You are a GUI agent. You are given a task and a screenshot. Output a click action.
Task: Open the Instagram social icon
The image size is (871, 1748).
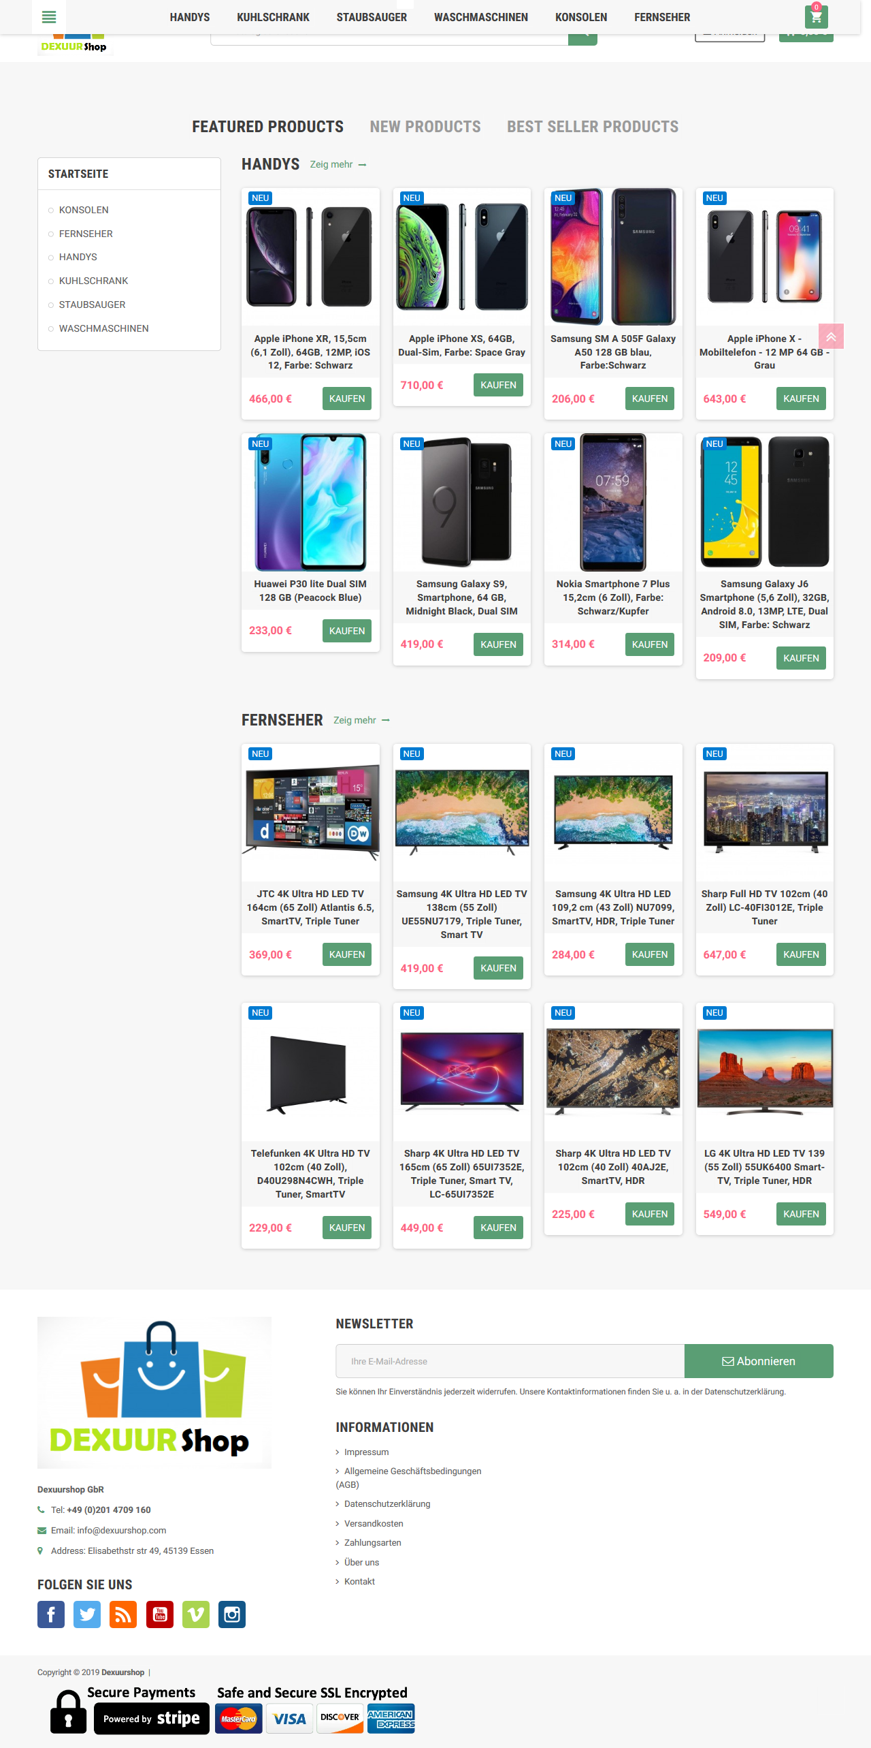pos(232,1614)
